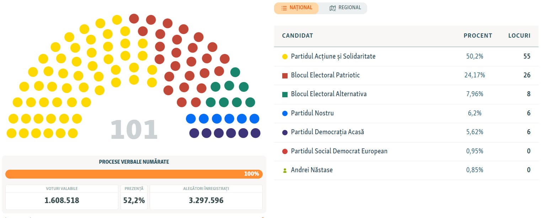Click the orange 100% progress bar
The image size is (557, 218).
pos(134,174)
